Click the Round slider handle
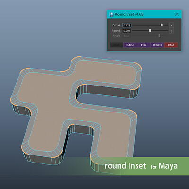 [150, 30]
